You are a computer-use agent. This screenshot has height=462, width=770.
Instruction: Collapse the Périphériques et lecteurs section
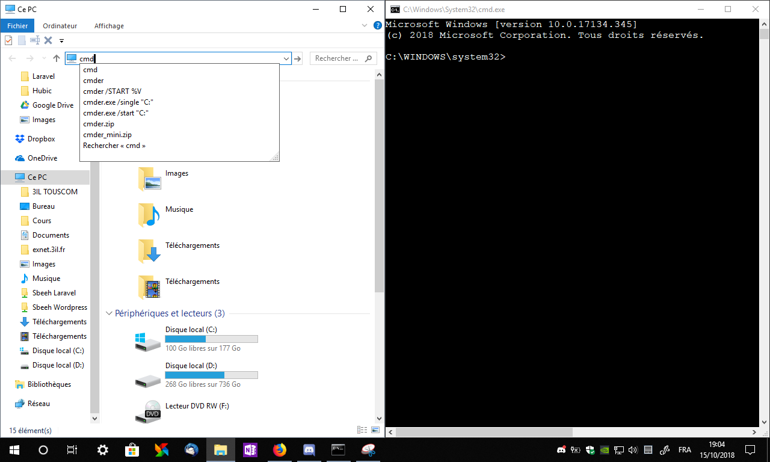pos(109,313)
